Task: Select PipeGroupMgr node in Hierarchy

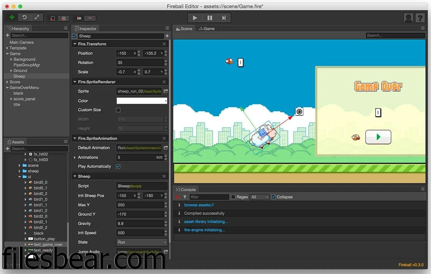Action: click(x=27, y=65)
